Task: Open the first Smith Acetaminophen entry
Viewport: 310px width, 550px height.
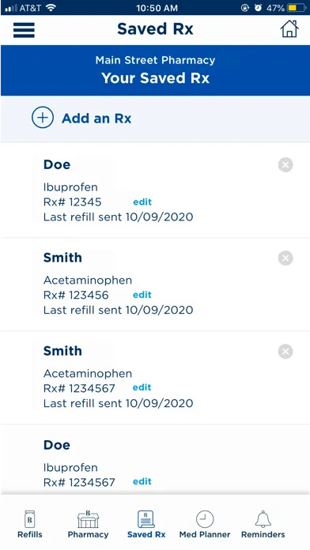Action: pos(155,284)
